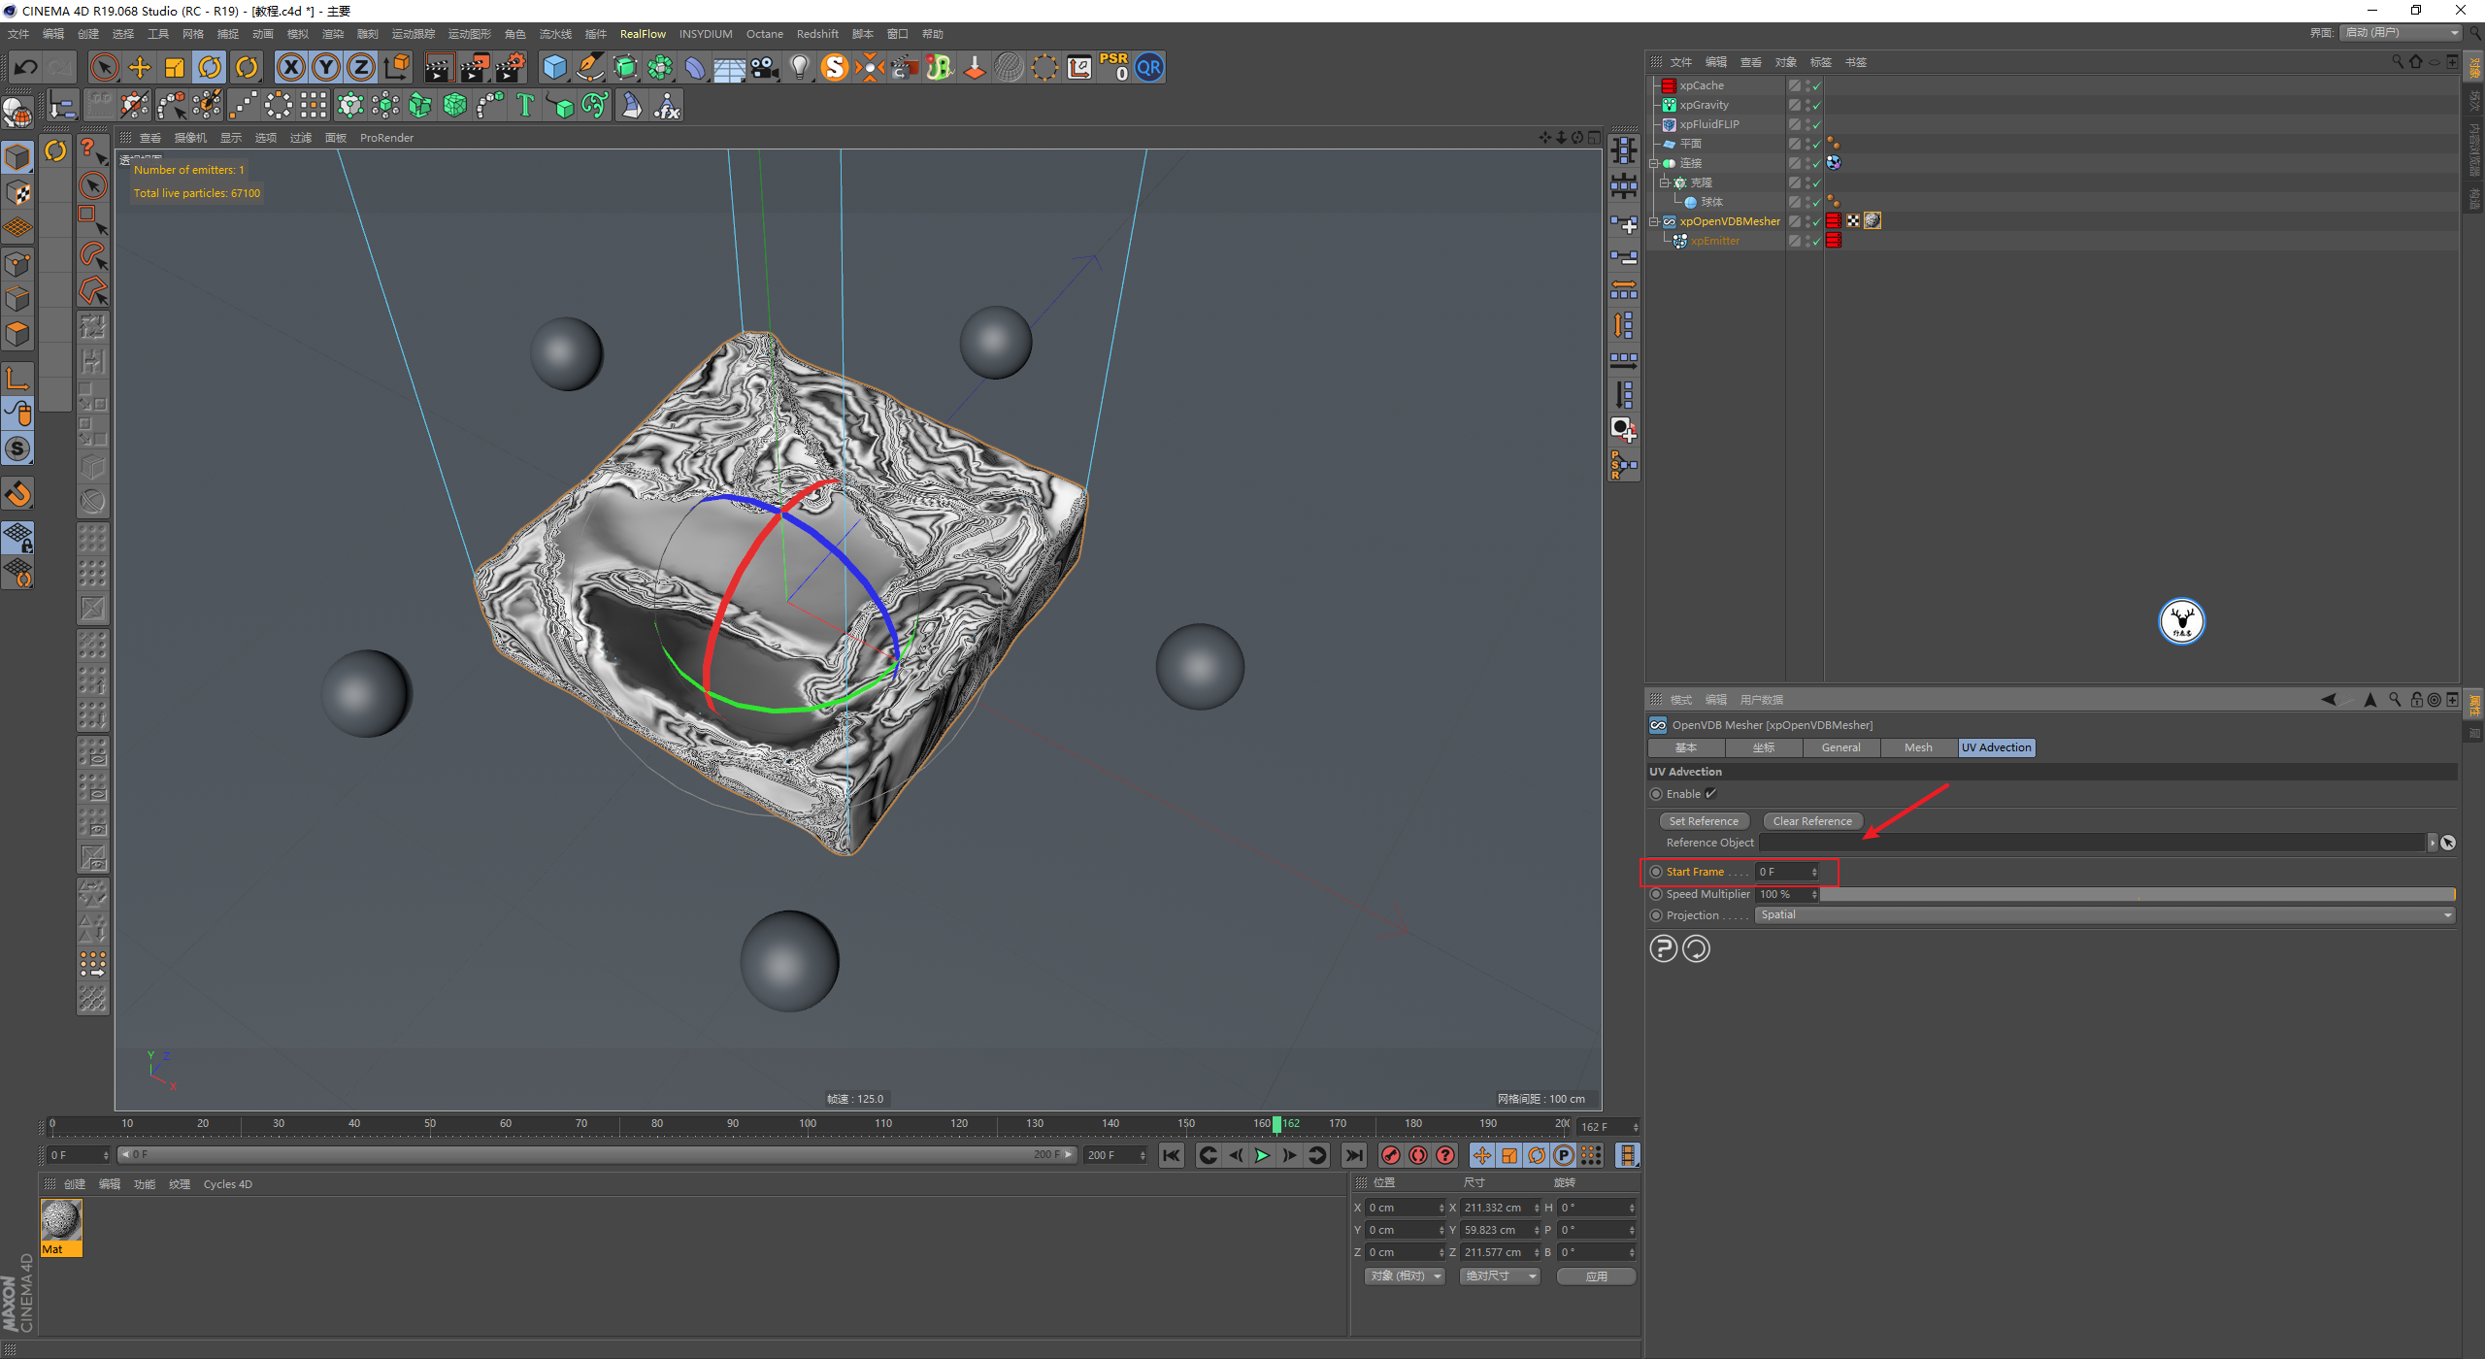Toggle the Enable checkbox in UV Advection
This screenshot has height=1359, width=2485.
[x=1711, y=794]
